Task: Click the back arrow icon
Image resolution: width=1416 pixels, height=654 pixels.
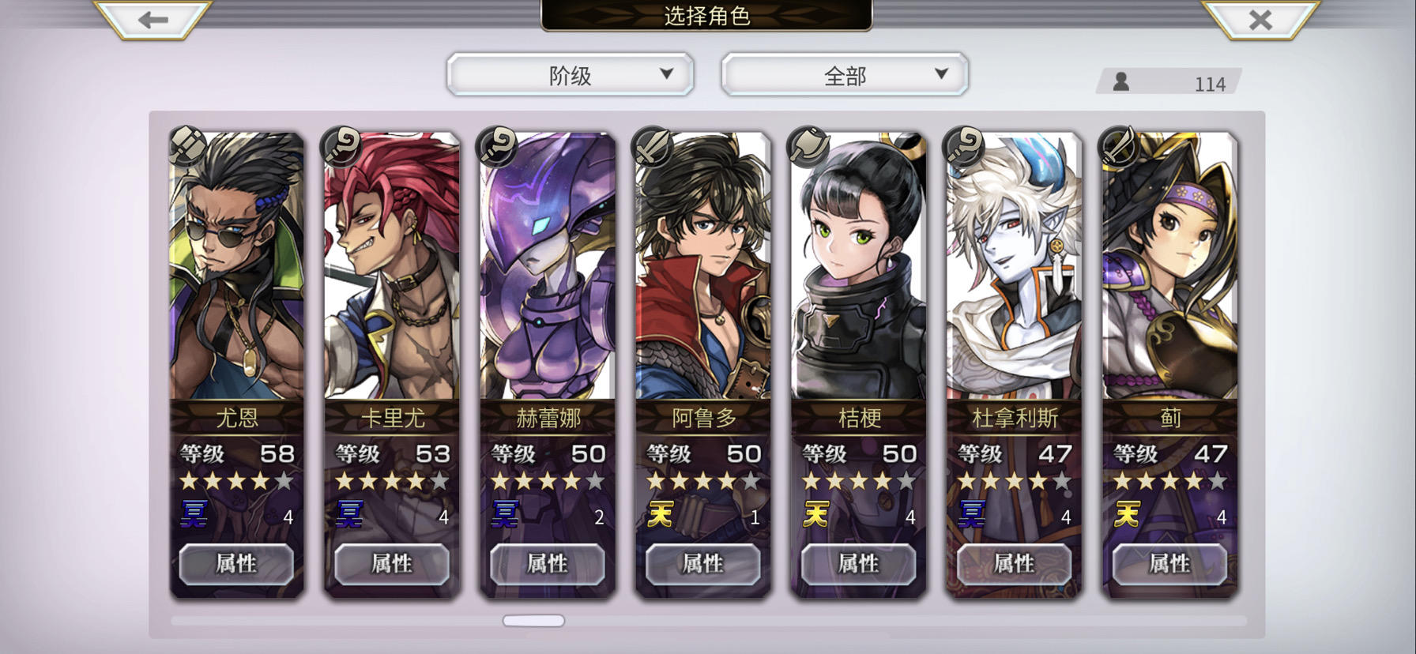Action: click(153, 20)
